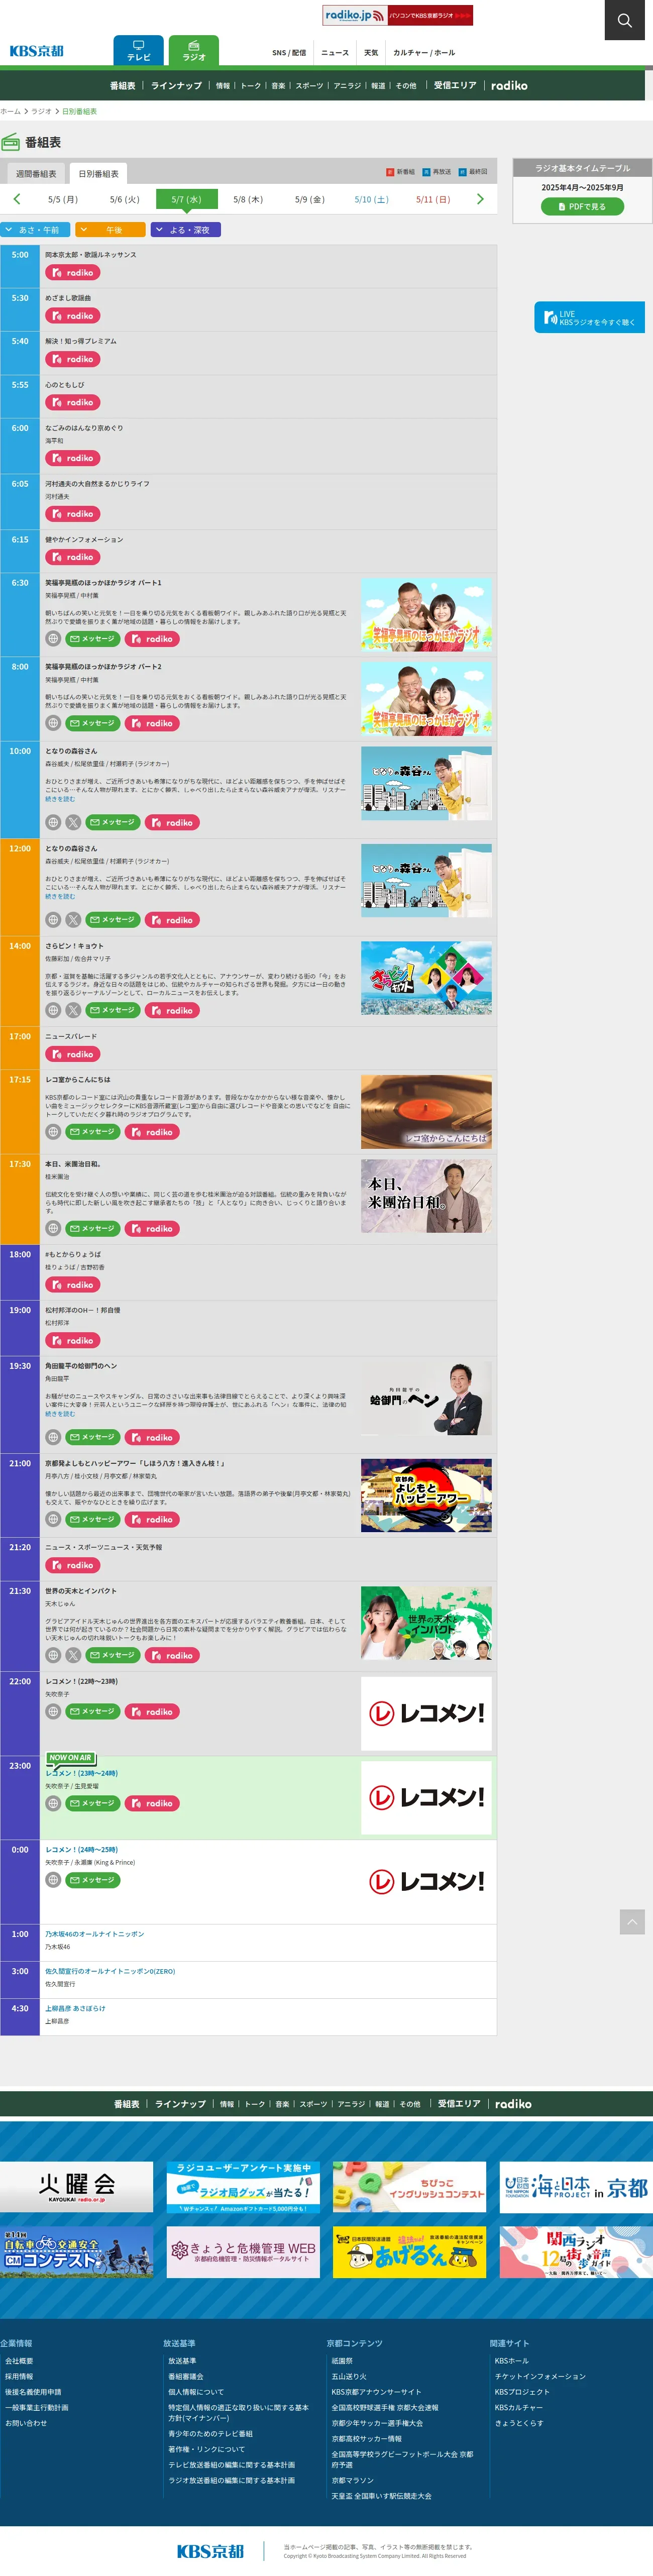Open the globe icon for 14:00 さらピン！キョウト

point(53,1011)
